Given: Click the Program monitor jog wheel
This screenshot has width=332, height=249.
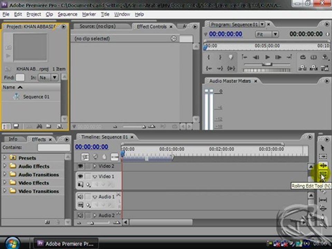Looking at the screenshot, I should (267, 70).
